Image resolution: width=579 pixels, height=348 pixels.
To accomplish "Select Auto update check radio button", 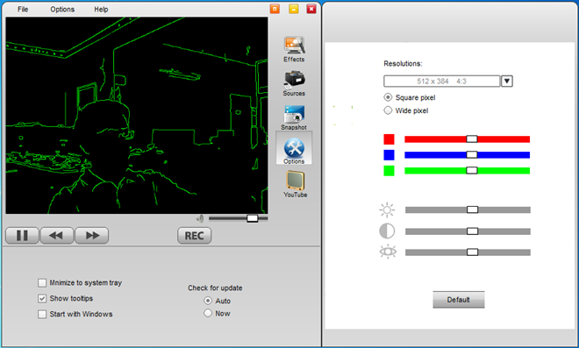I will [208, 301].
